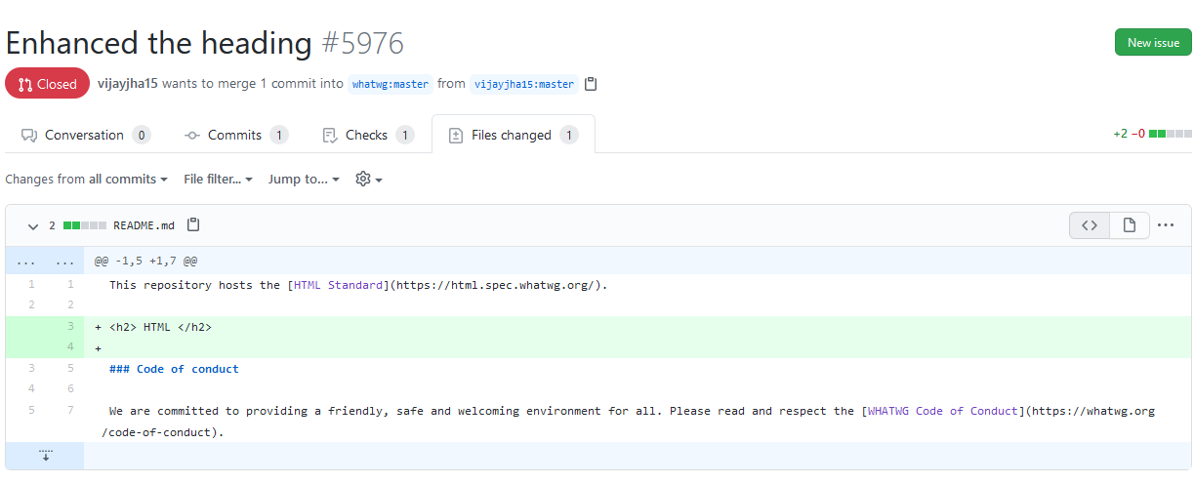Click the Commits tab count badge

(279, 135)
